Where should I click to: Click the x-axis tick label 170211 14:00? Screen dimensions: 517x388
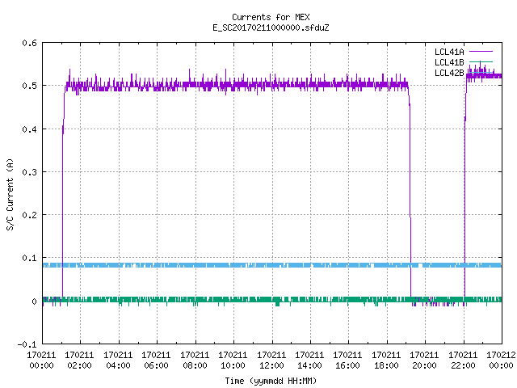pos(309,361)
